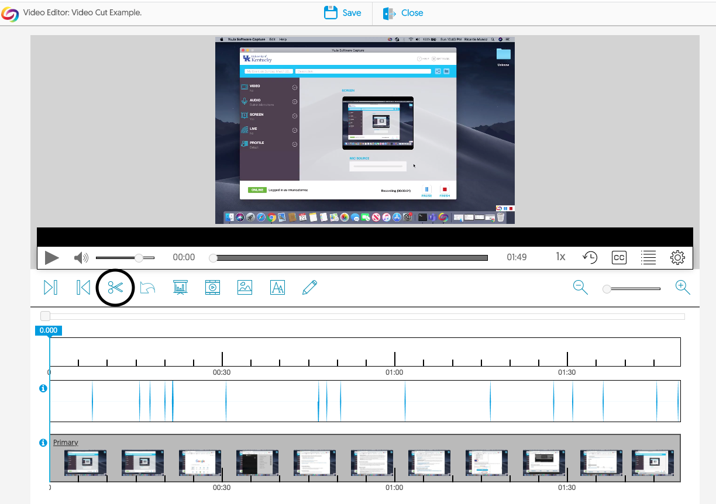
Task: Toggle closed captions CC
Action: tap(619, 257)
